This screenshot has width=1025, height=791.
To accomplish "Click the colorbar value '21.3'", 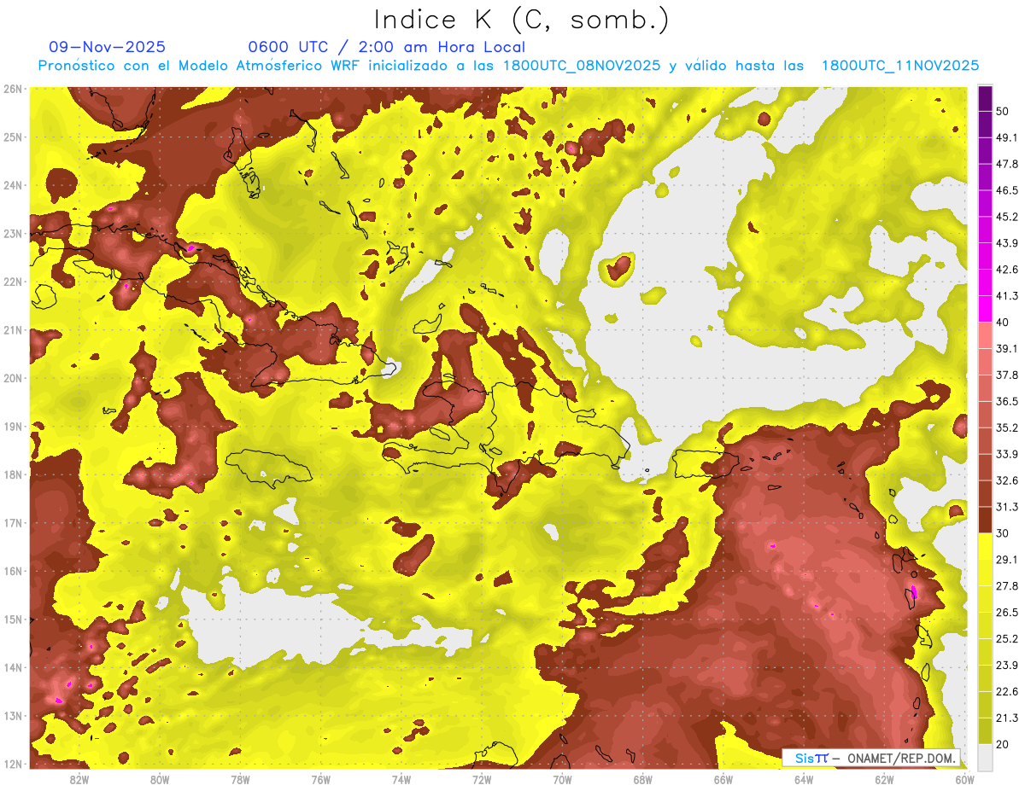I will click(x=1007, y=718).
